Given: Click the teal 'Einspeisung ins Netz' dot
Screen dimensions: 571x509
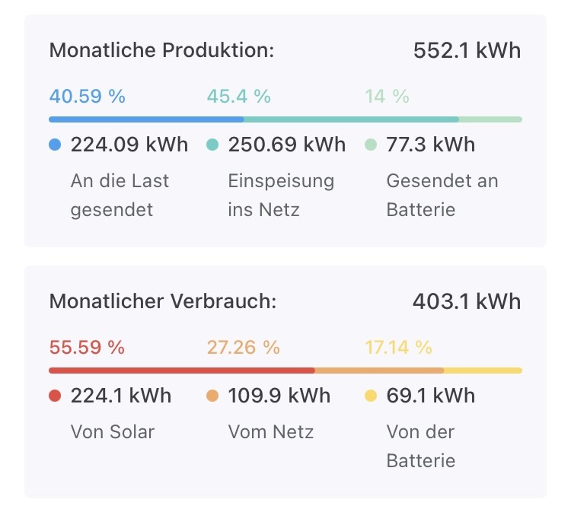Looking at the screenshot, I should (212, 145).
